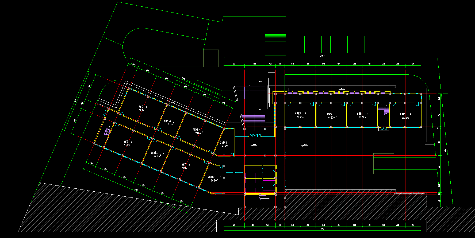Select the 37.2m² room area label
Image resolution: width=475 pixels, height=238 pixels.
226,146
